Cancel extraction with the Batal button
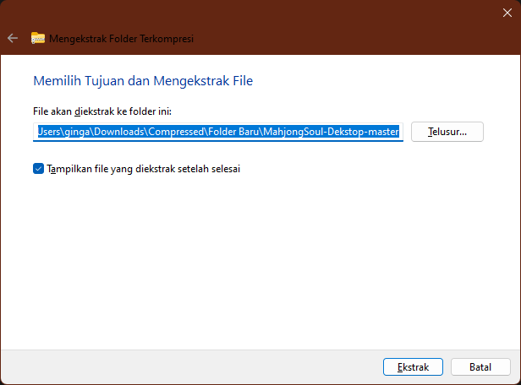The width and height of the screenshot is (521, 385). (480, 367)
